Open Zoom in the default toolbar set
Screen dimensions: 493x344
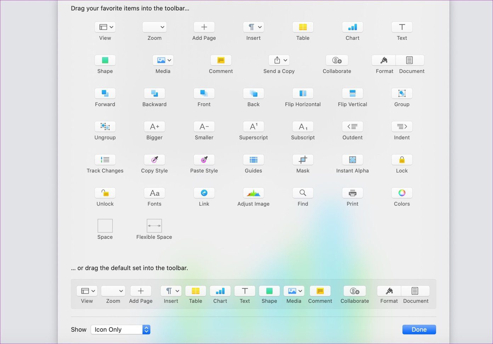[x=113, y=291]
